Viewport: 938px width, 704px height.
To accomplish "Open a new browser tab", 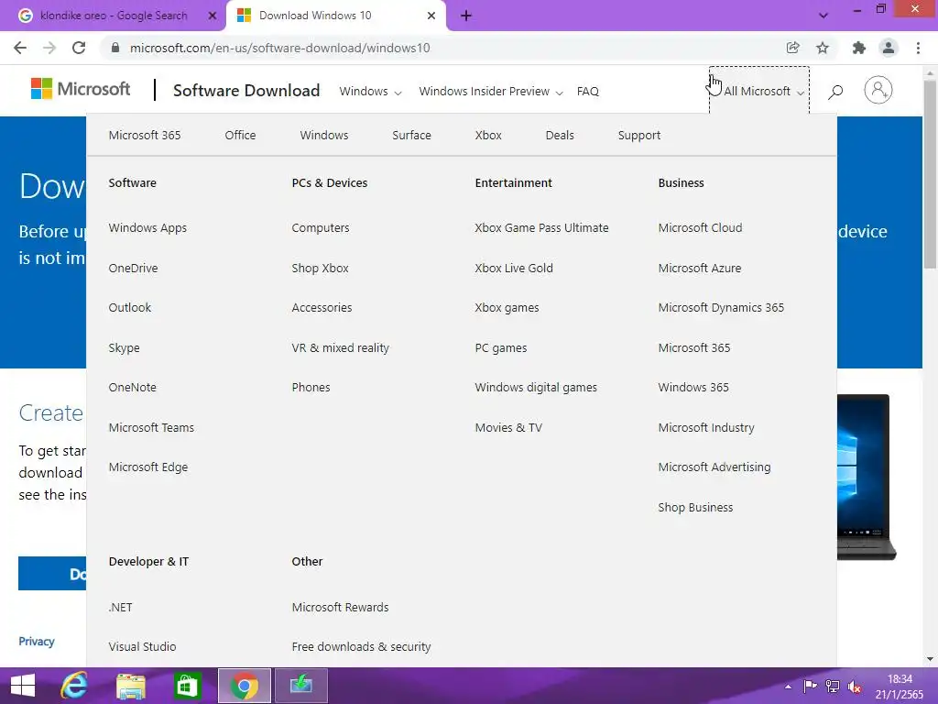I will click(x=466, y=16).
